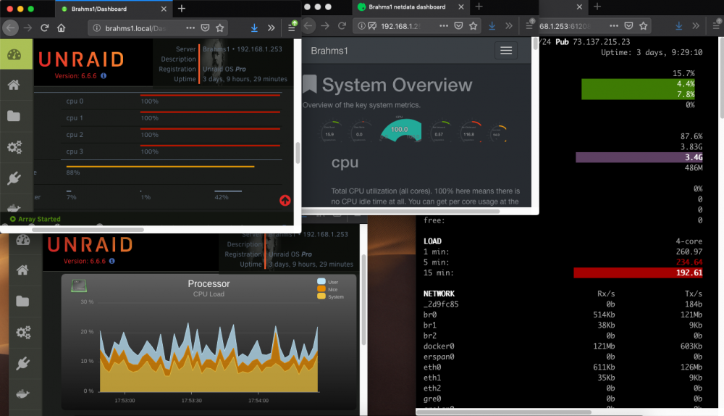Open plug Plugins icon in top Unraid sidebar
Viewport: 724px width, 416px height.
point(14,178)
